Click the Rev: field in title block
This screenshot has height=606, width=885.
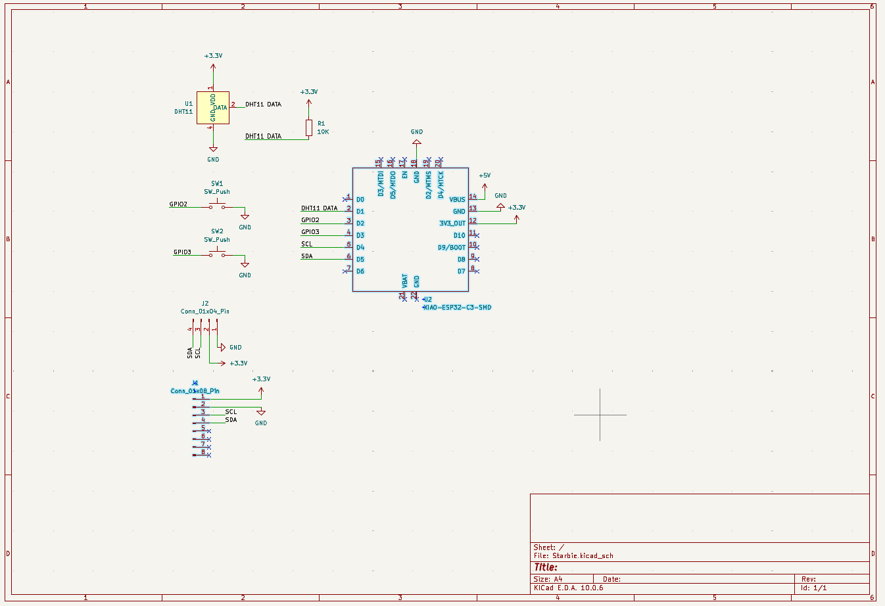click(809, 580)
